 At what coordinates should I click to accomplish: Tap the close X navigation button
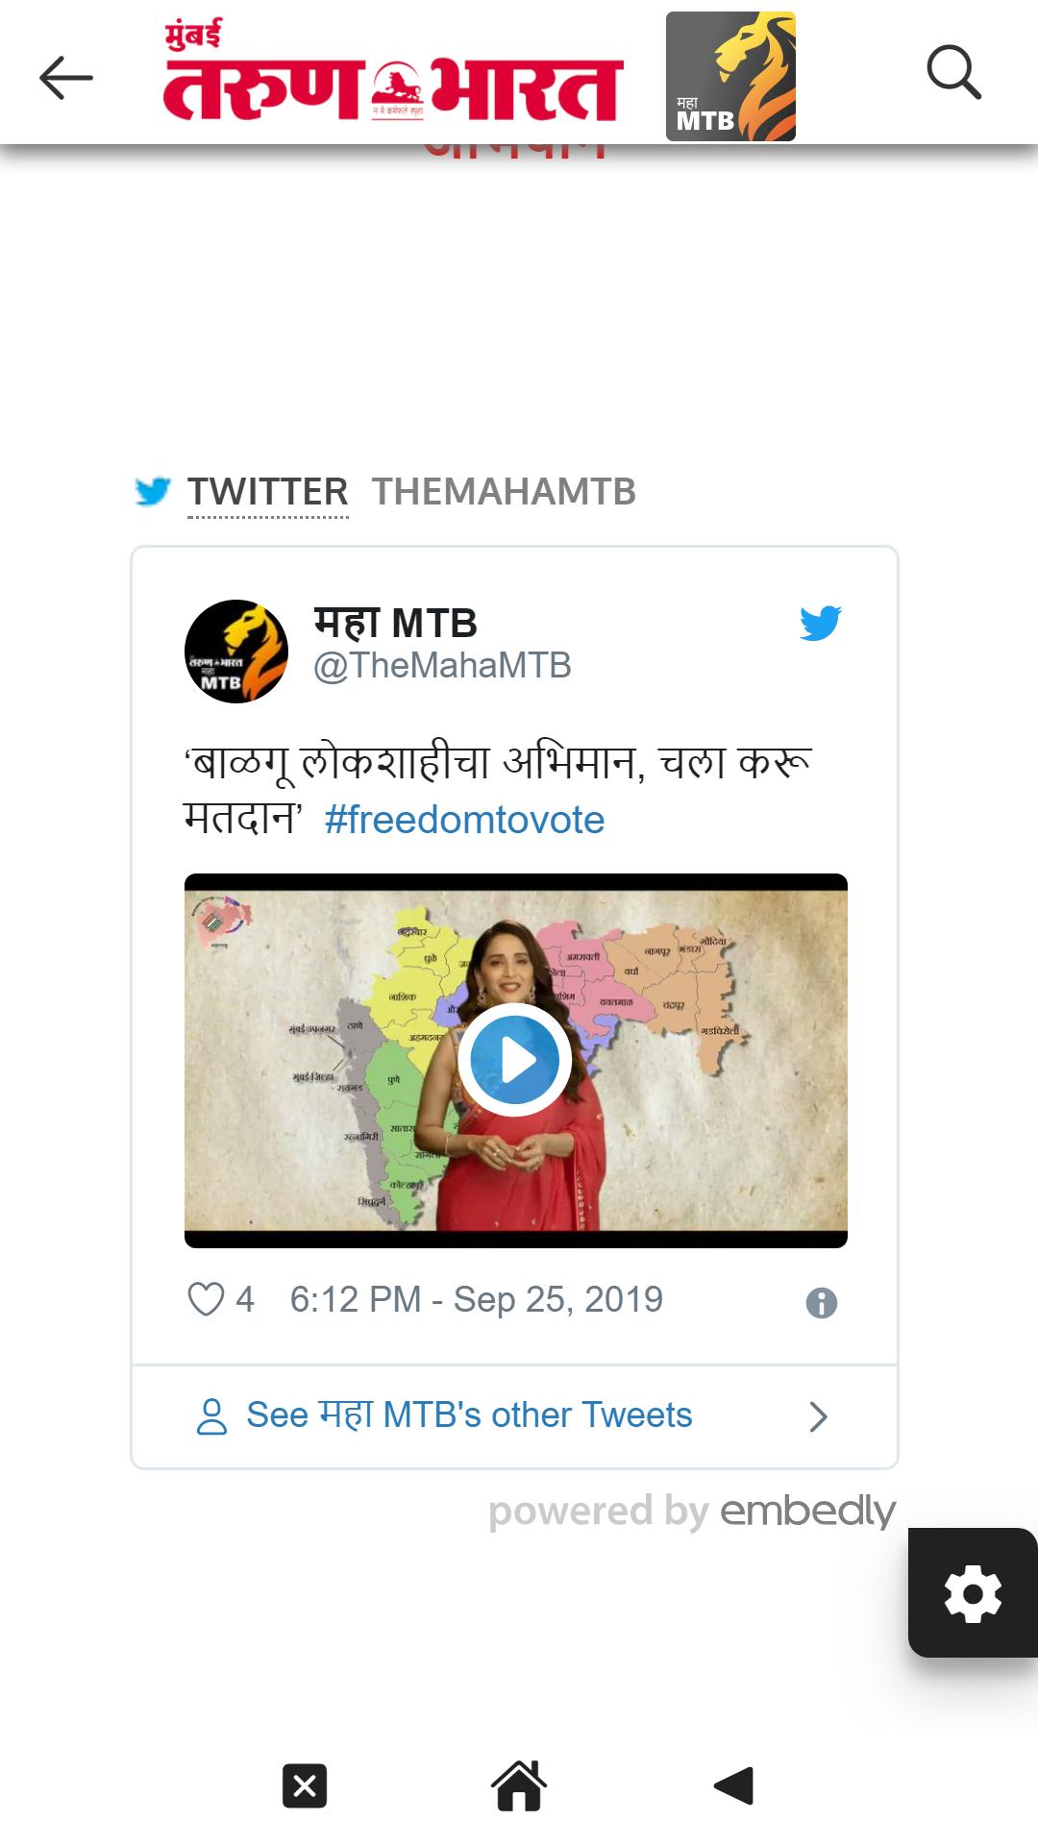[x=305, y=1786]
